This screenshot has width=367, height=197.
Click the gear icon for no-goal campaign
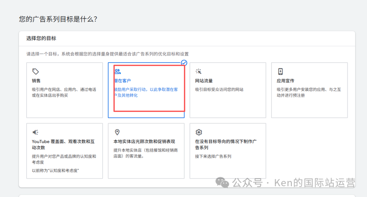[199, 132]
